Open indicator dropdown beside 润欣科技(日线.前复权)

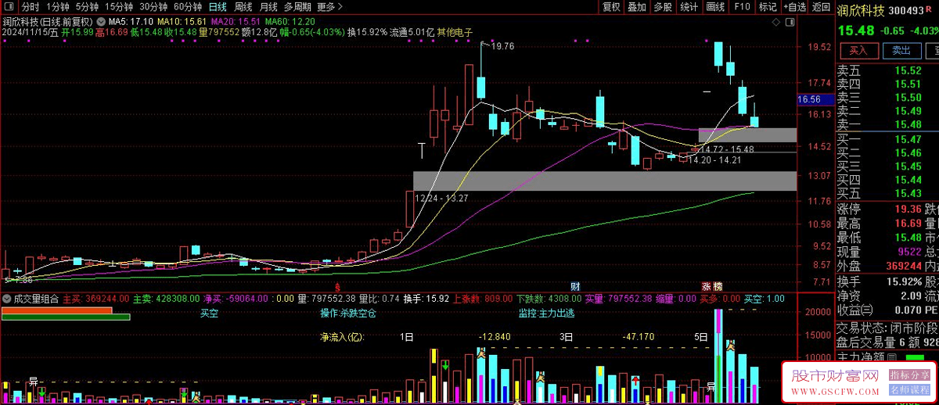coord(100,20)
